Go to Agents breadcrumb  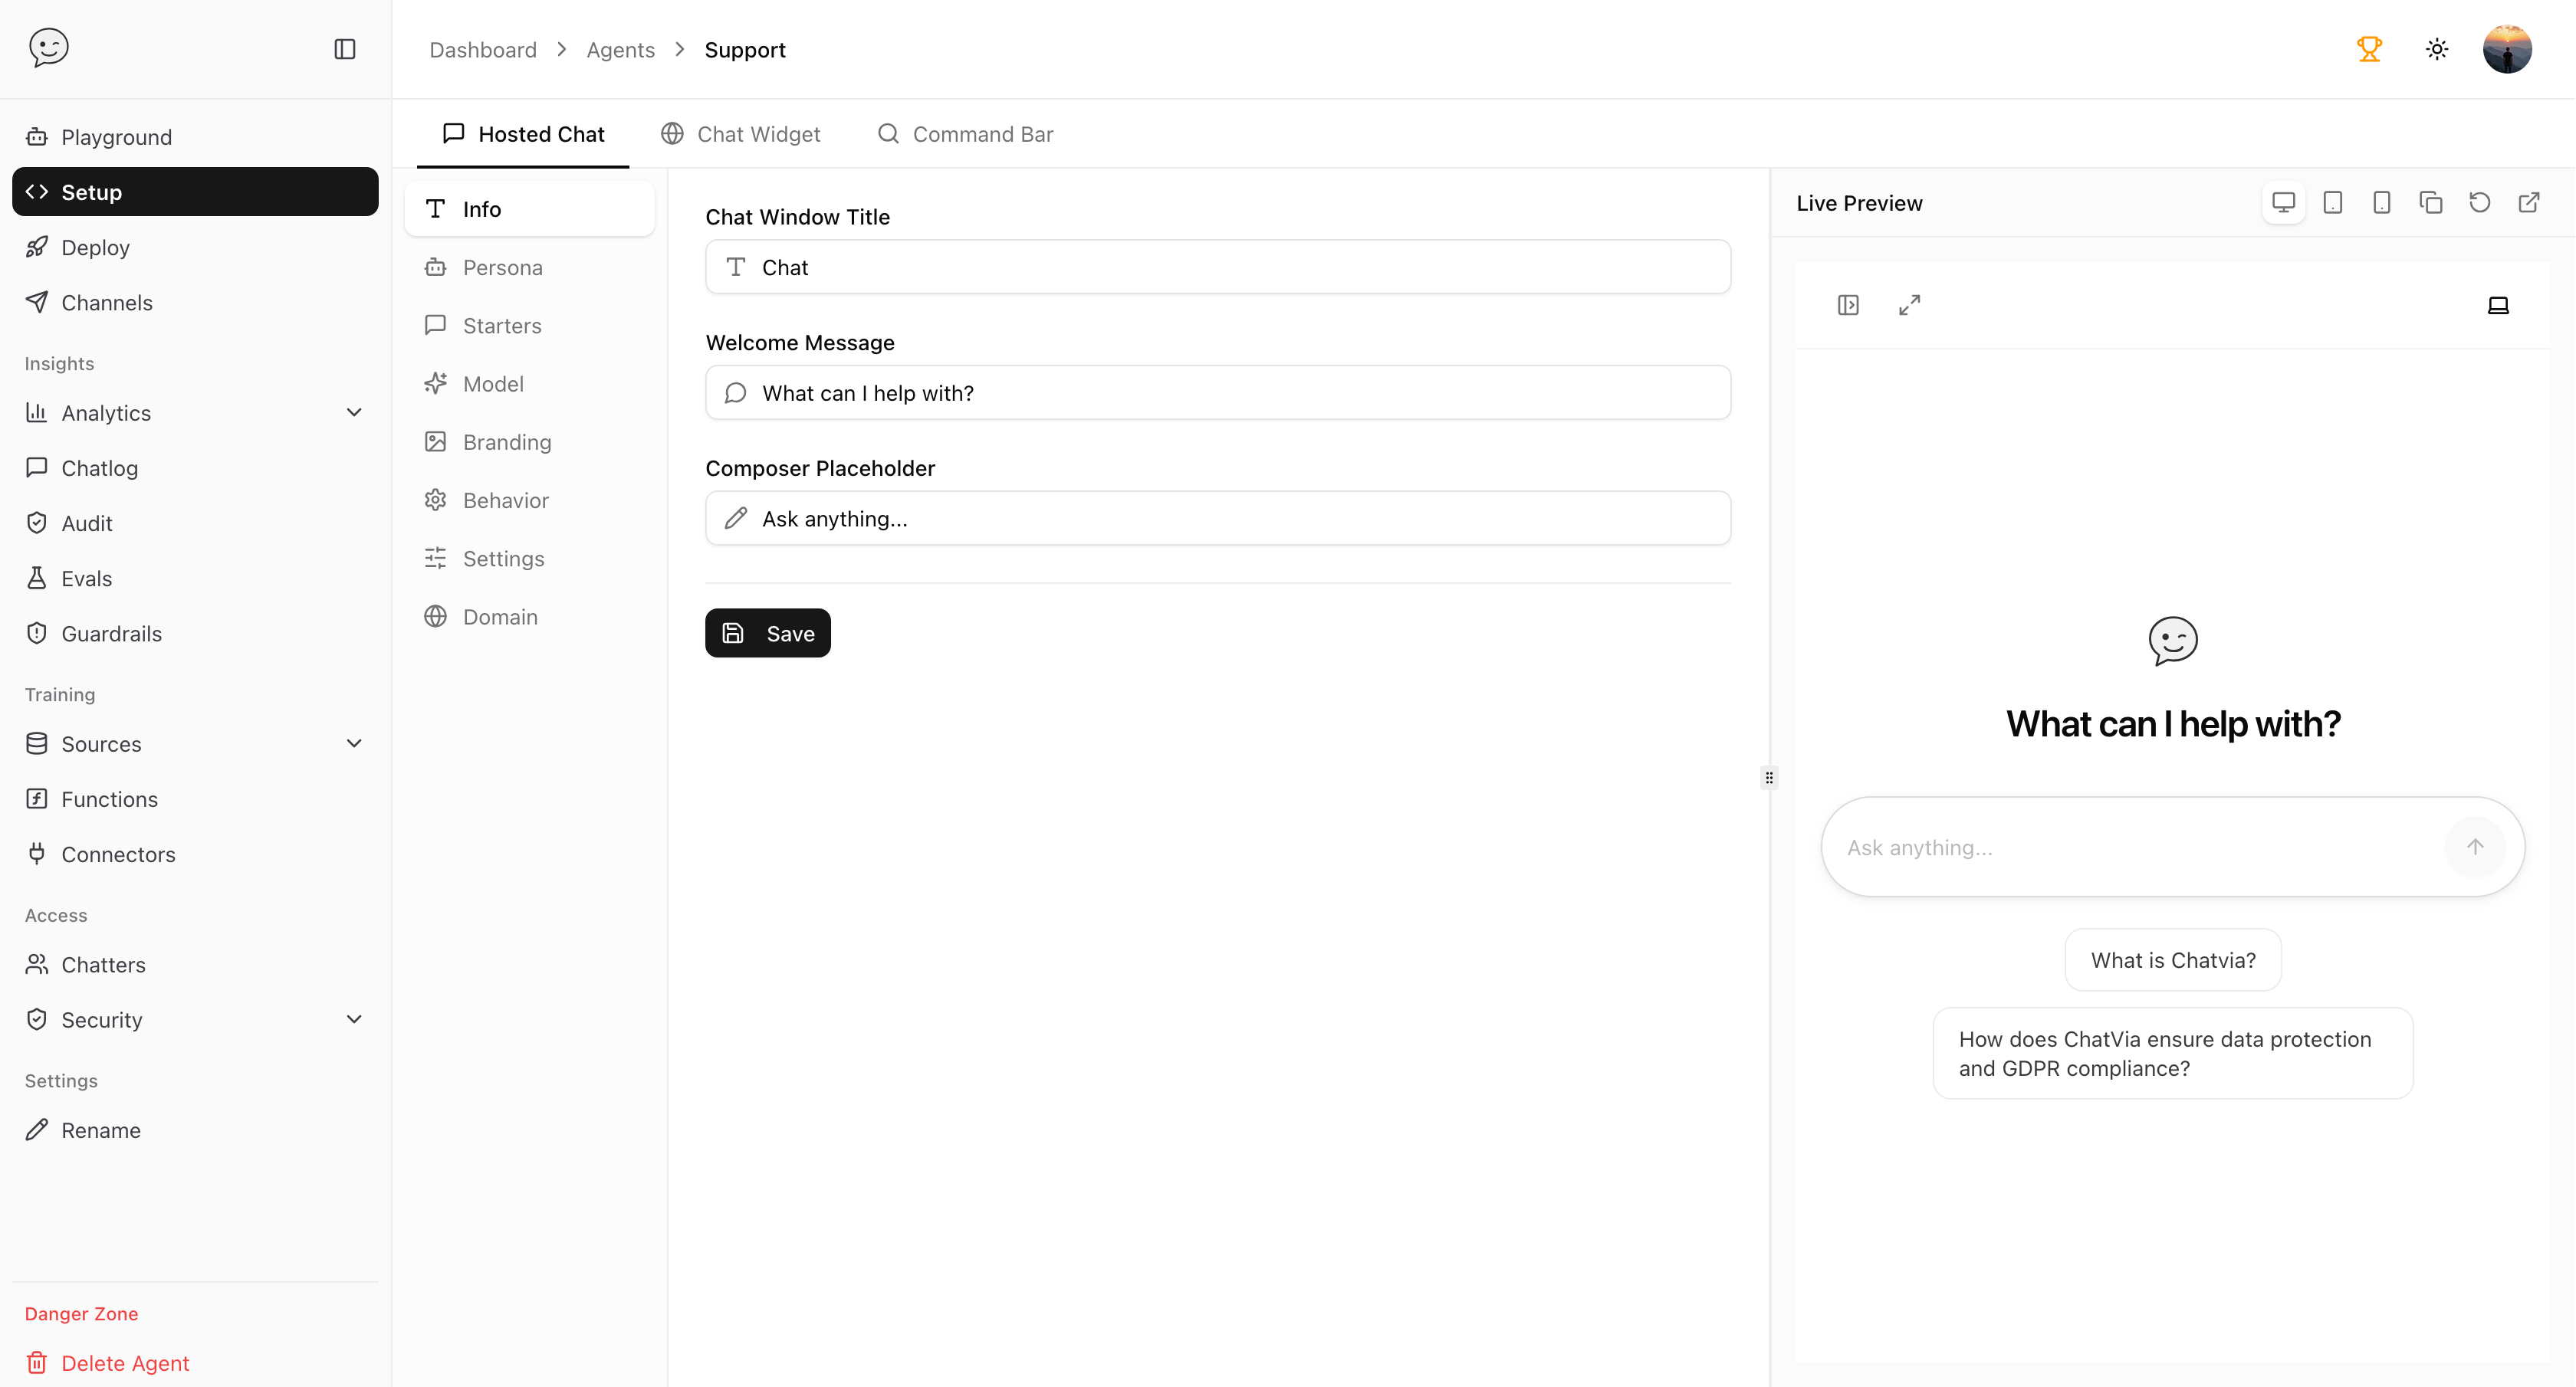pos(620,49)
